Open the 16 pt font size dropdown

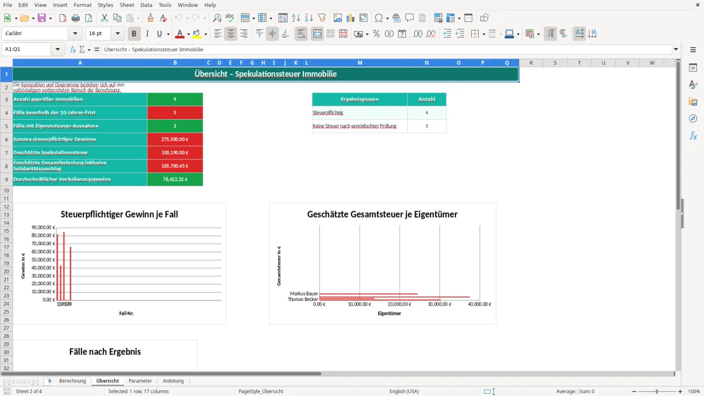[x=117, y=34]
